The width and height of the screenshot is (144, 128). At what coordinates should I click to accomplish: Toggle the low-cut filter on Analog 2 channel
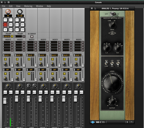(23, 20)
